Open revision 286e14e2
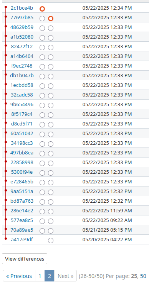 point(22,211)
